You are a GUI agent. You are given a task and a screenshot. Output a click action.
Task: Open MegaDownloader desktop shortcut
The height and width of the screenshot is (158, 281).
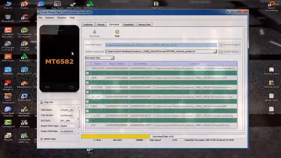[25, 84]
